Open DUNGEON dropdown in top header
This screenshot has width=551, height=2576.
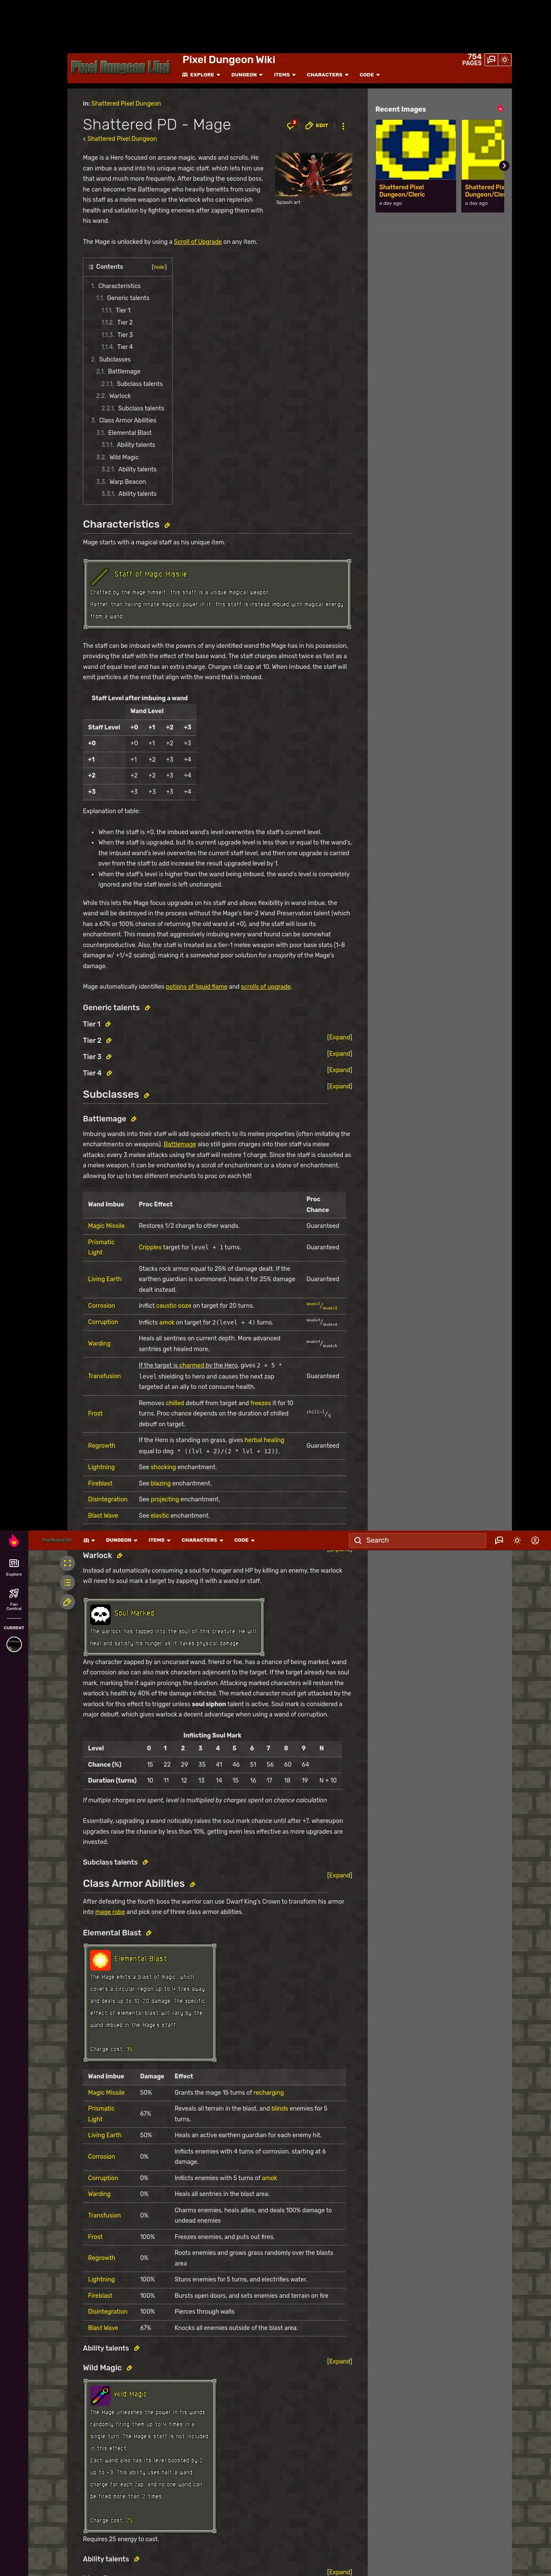pos(247,75)
